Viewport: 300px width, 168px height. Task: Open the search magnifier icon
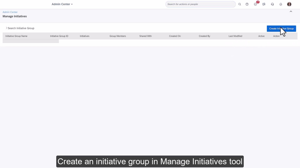239,4
